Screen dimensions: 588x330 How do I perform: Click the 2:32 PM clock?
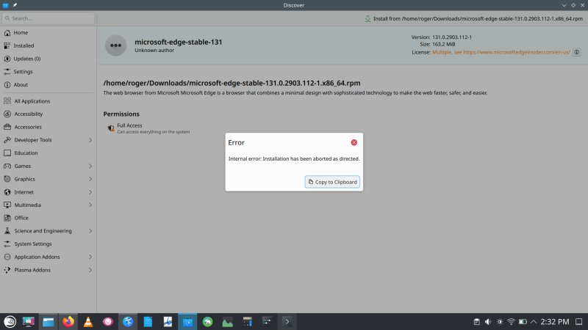tap(555, 322)
